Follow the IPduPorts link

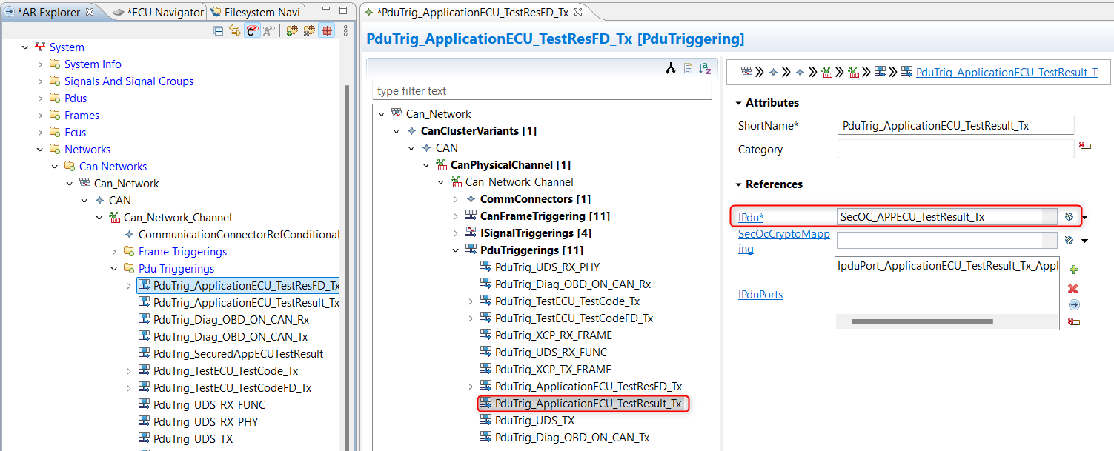tap(760, 295)
